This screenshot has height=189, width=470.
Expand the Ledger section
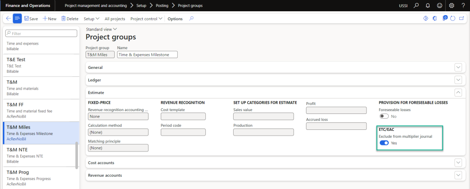(x=274, y=80)
